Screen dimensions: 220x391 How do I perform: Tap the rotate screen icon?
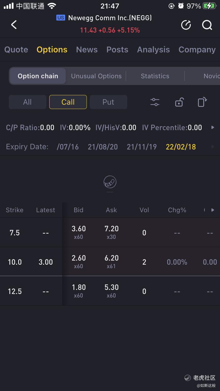202,102
